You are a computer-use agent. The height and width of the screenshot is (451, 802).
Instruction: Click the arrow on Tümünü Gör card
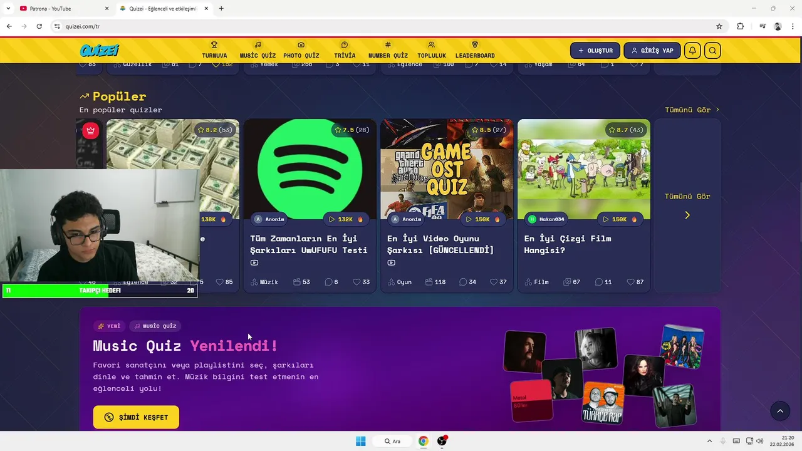coord(687,215)
